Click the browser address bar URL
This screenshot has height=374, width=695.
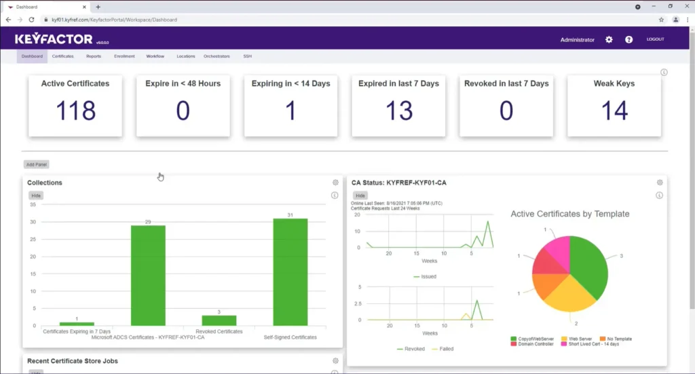coord(114,20)
